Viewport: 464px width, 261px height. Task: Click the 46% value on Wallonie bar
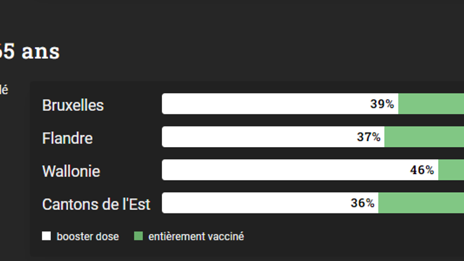[422, 171]
